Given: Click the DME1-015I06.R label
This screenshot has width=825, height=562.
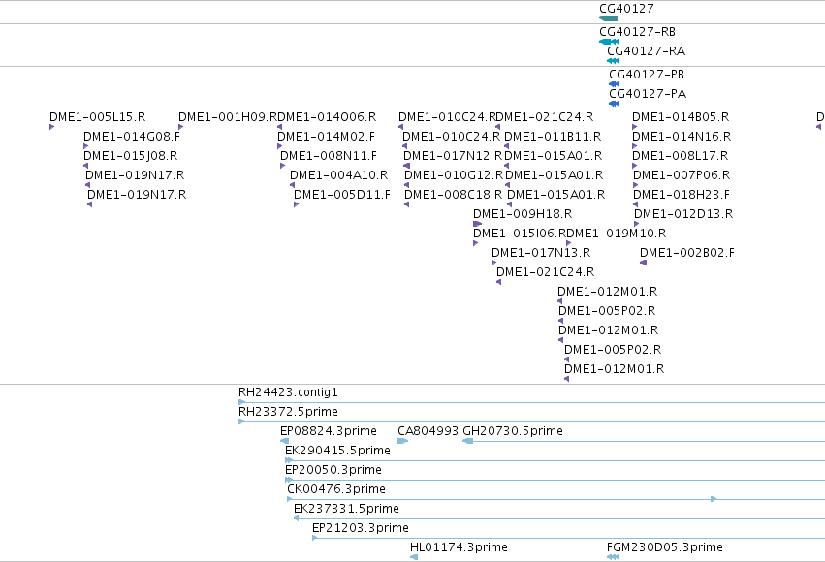Looking at the screenshot, I should pos(521,234).
